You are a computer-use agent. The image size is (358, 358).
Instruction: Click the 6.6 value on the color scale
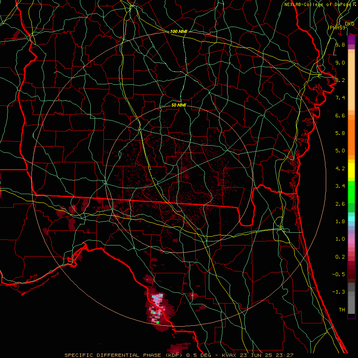[340, 115]
